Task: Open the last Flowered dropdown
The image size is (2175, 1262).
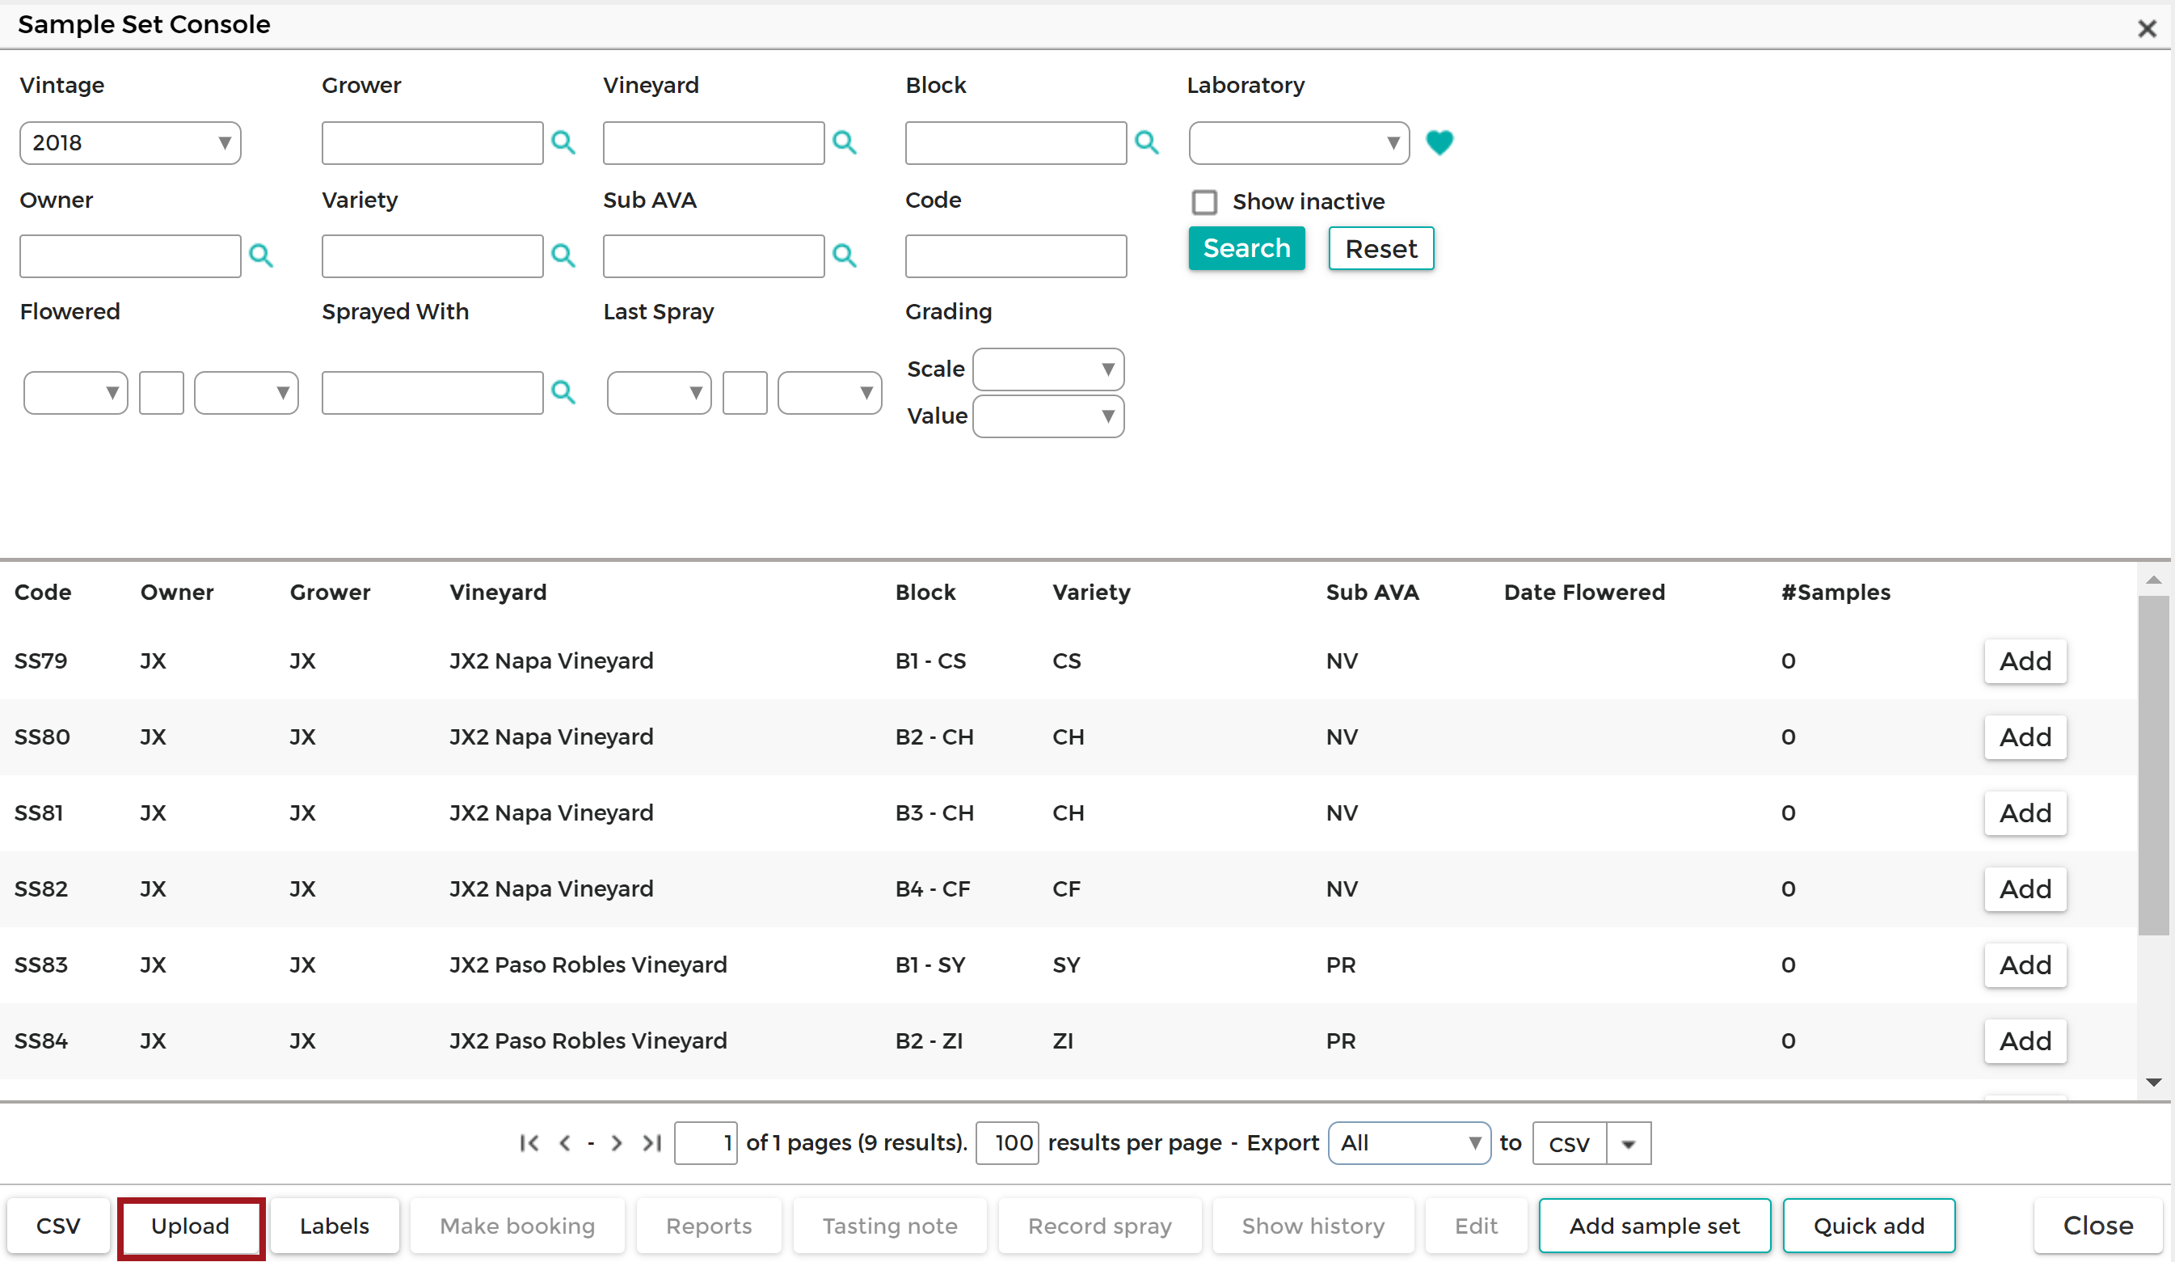Action: click(246, 394)
